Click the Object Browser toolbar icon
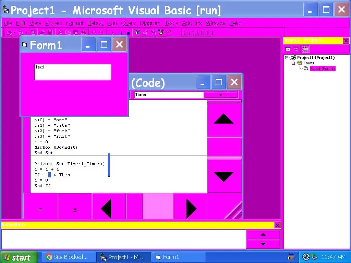Screen dimensions: 351x263 click(x=161, y=33)
